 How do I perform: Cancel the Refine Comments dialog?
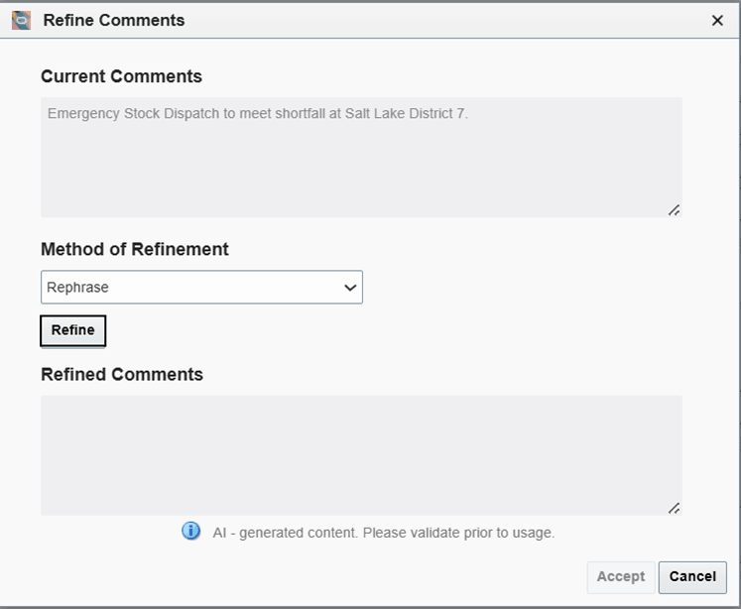(x=692, y=577)
